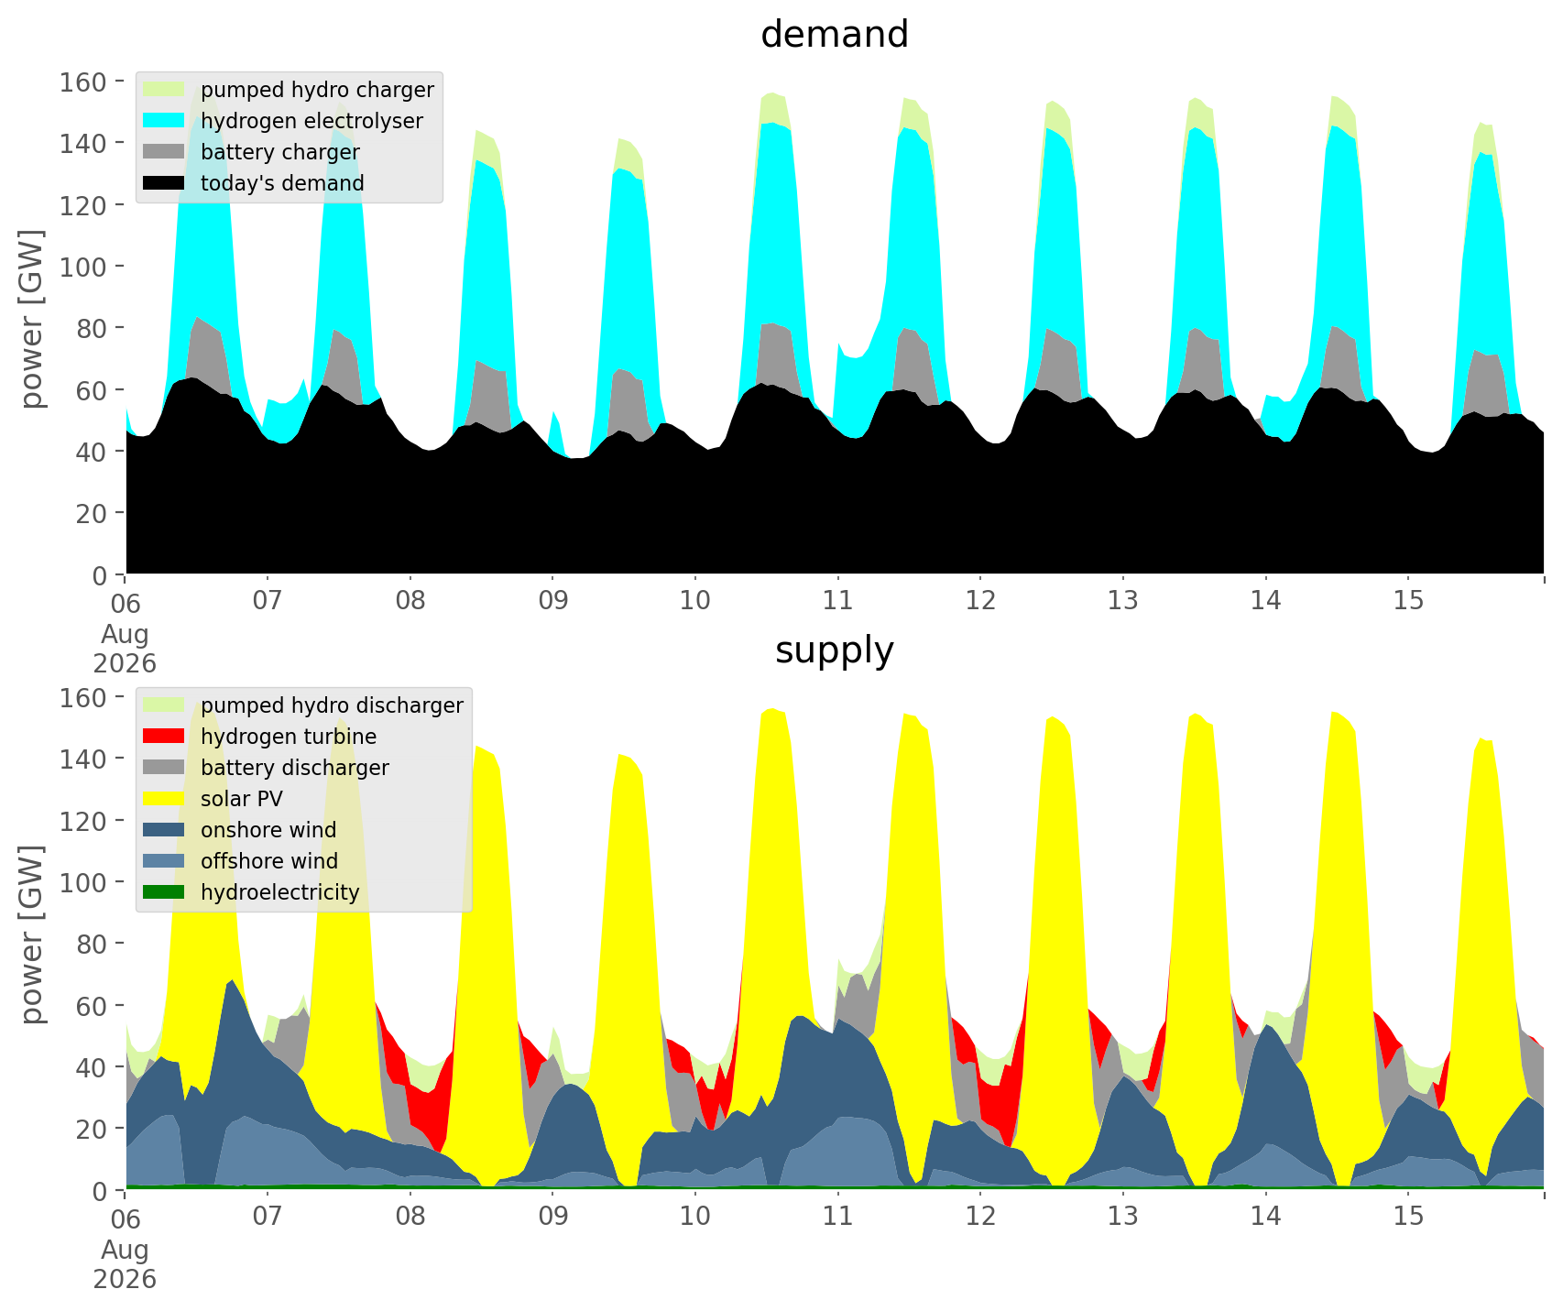
Task: Click the "battery charger" legend label
Action: click(x=280, y=153)
